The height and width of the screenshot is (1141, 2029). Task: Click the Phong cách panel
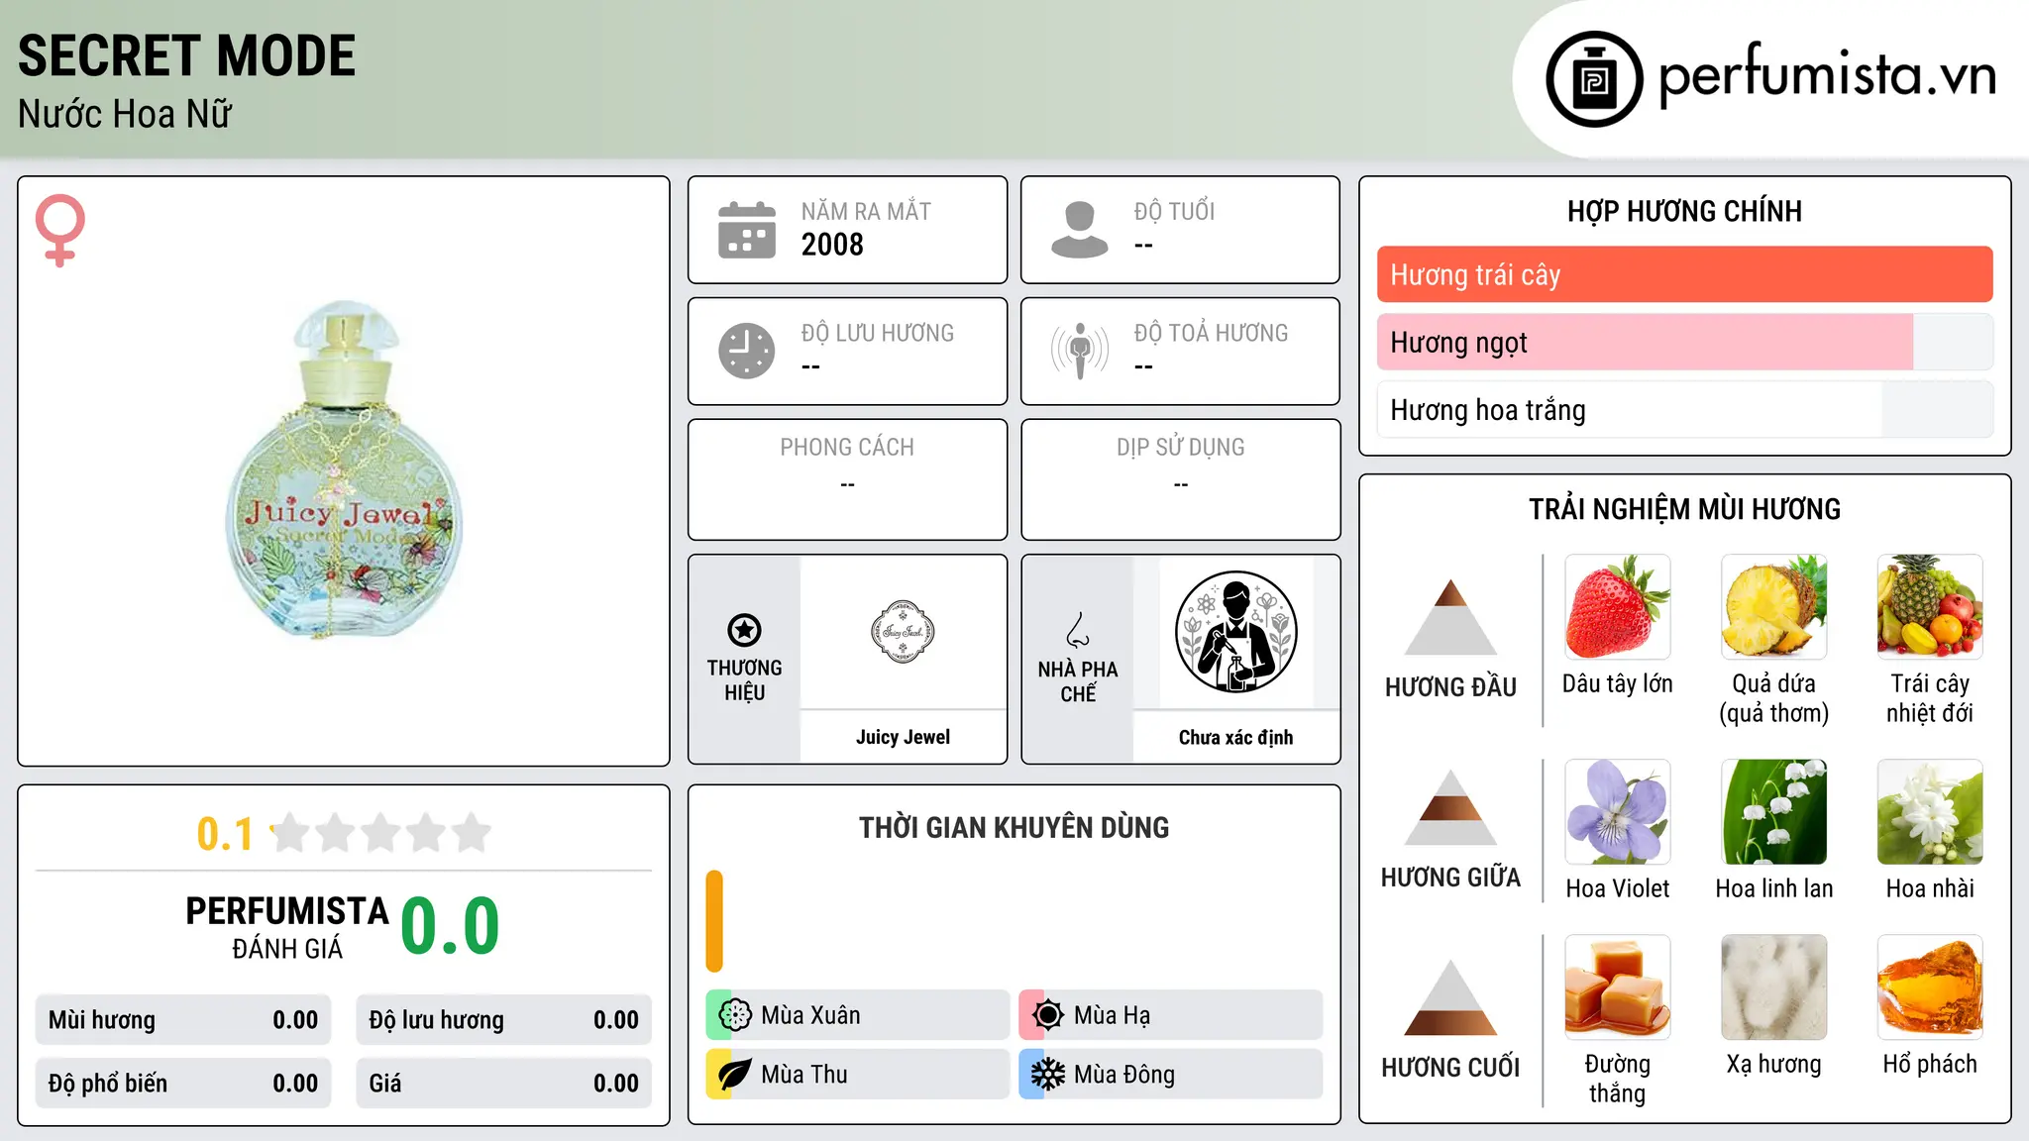[847, 479]
